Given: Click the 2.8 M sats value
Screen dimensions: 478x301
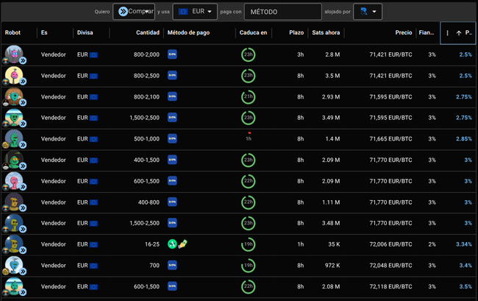Looking at the screenshot, I should coord(332,54).
